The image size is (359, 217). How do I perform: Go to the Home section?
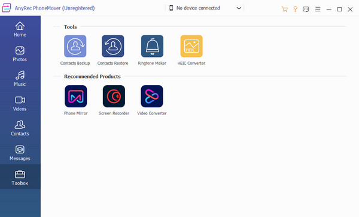tap(20, 29)
